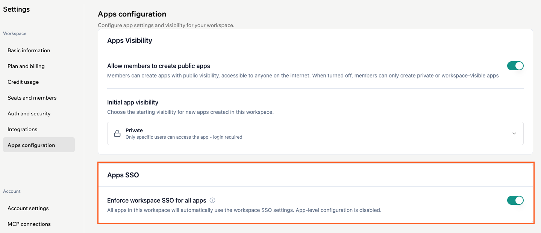Open Account settings
Image resolution: width=541 pixels, height=233 pixels.
(x=28, y=208)
